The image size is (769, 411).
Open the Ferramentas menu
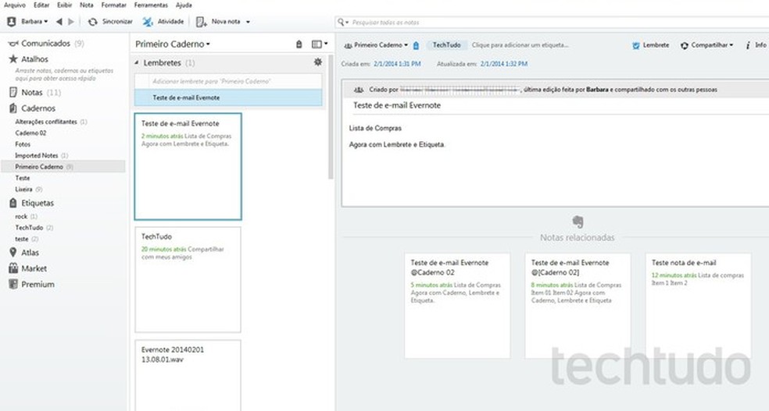[x=151, y=5]
